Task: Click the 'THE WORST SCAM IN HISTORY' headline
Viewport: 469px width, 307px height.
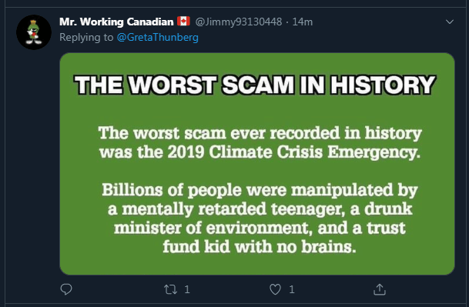Action: 255,85
